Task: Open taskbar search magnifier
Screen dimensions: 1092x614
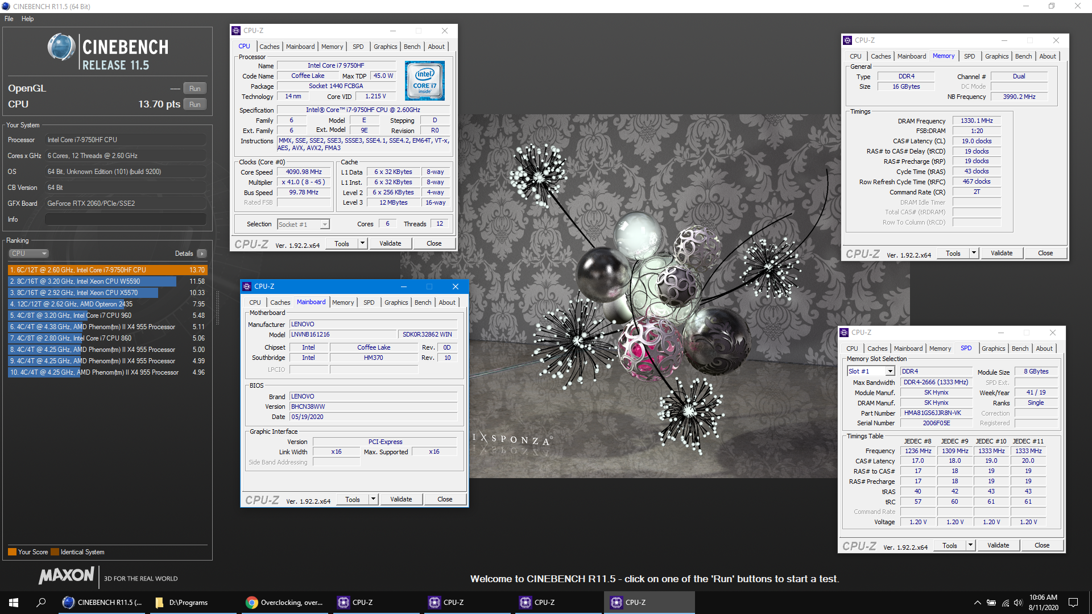Action: 41,602
